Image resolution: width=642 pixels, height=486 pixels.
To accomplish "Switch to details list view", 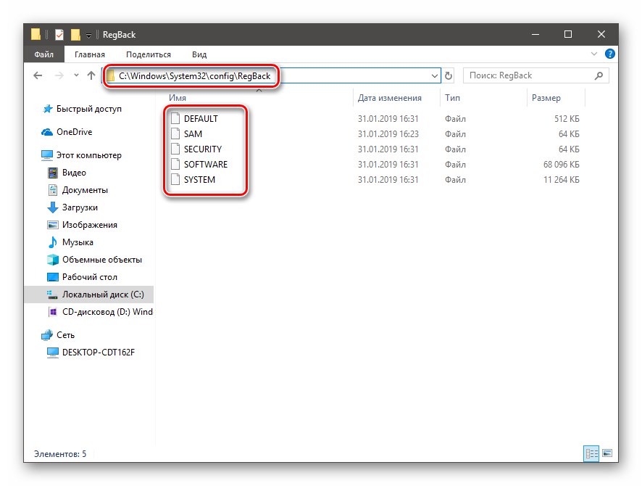I will pos(591,453).
